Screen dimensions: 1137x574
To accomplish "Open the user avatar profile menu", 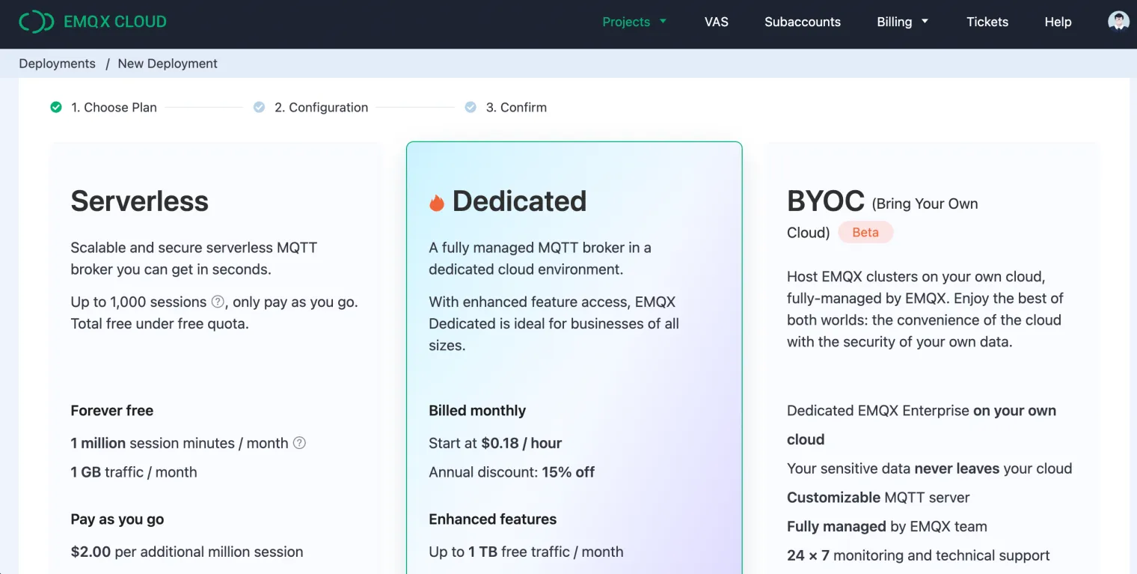I will coord(1118,22).
